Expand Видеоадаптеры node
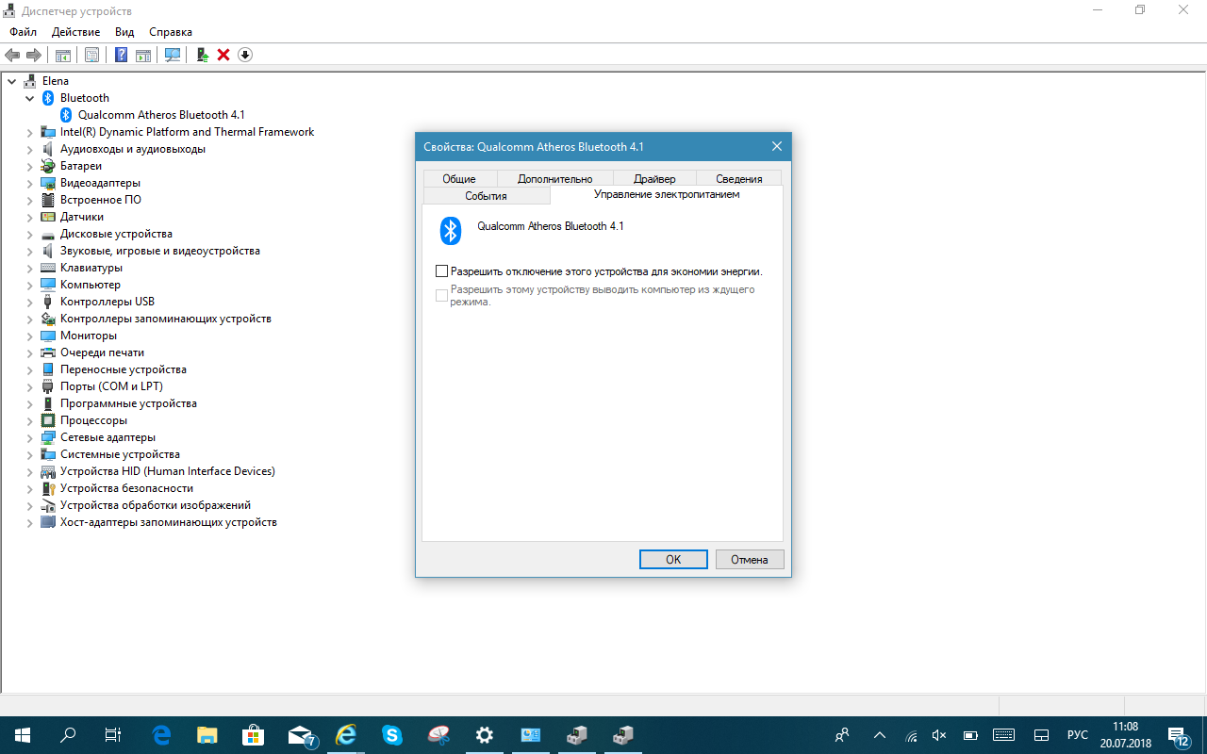 [x=30, y=183]
